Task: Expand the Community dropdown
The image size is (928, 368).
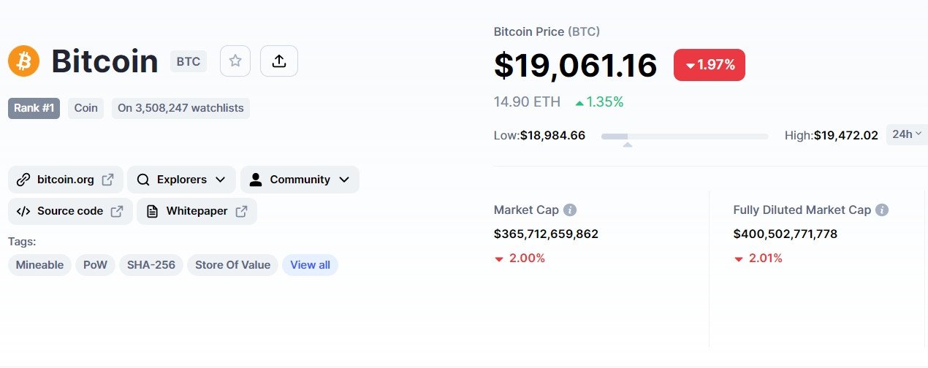Action: coord(300,180)
